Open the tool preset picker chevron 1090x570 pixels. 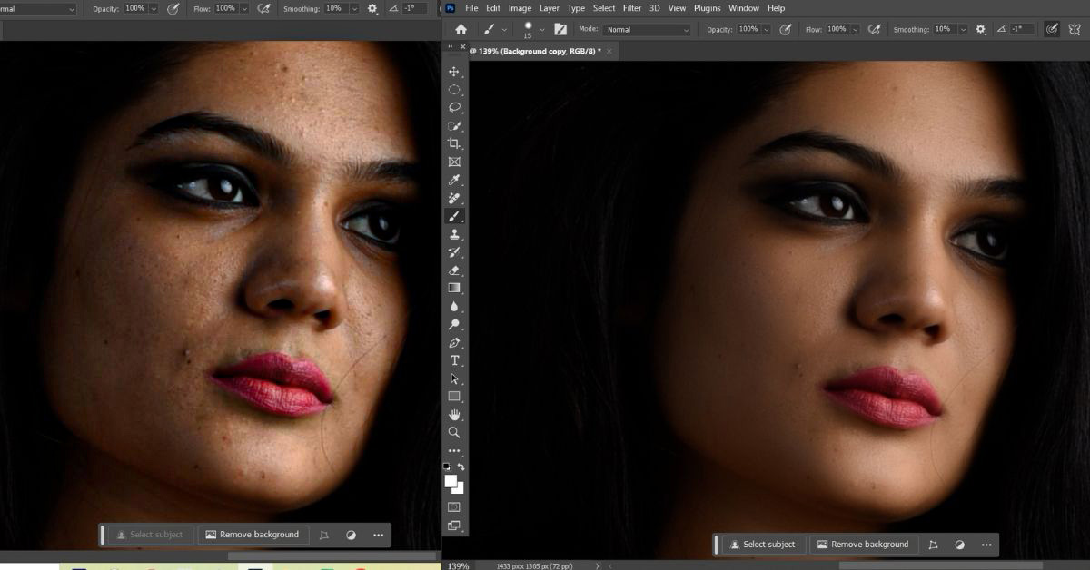(x=504, y=30)
